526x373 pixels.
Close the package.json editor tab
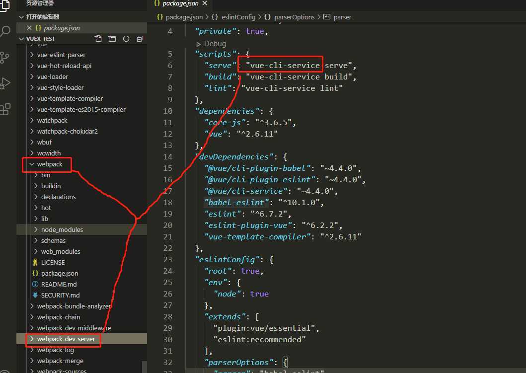click(x=205, y=3)
